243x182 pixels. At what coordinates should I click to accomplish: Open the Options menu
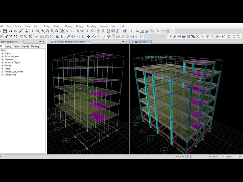[104, 26]
